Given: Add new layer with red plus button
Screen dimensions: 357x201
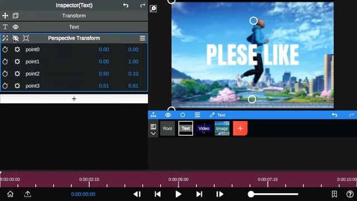Looking at the screenshot, I should click(240, 128).
